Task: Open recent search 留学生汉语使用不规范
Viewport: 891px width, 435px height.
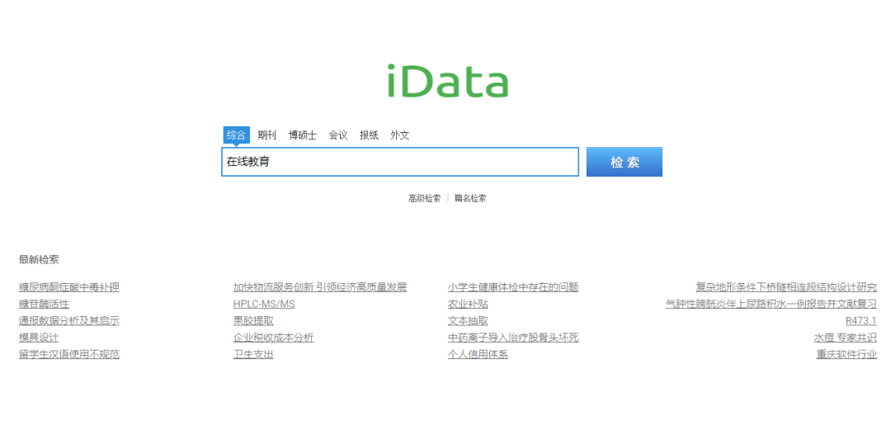Action: (x=69, y=354)
